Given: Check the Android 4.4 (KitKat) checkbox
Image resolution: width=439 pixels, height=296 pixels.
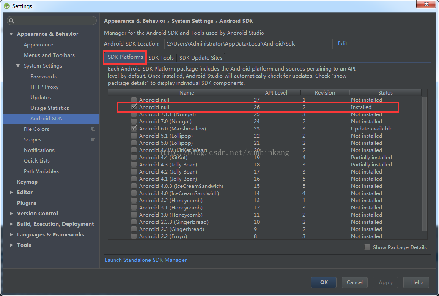Looking at the screenshot, I should pyautogui.click(x=134, y=157).
